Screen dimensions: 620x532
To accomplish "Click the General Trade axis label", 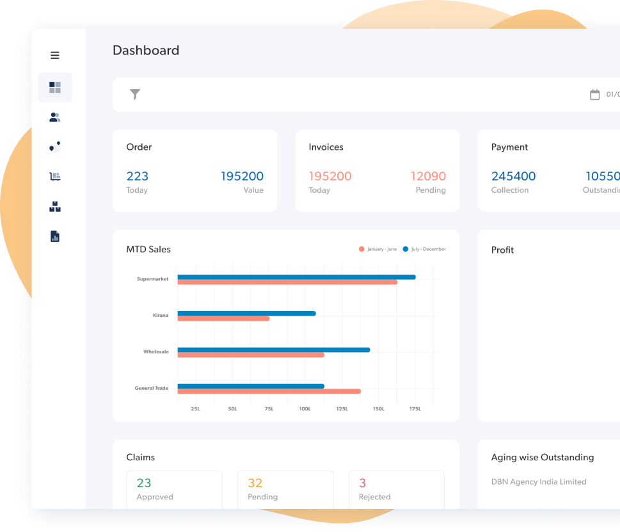I will pos(152,388).
